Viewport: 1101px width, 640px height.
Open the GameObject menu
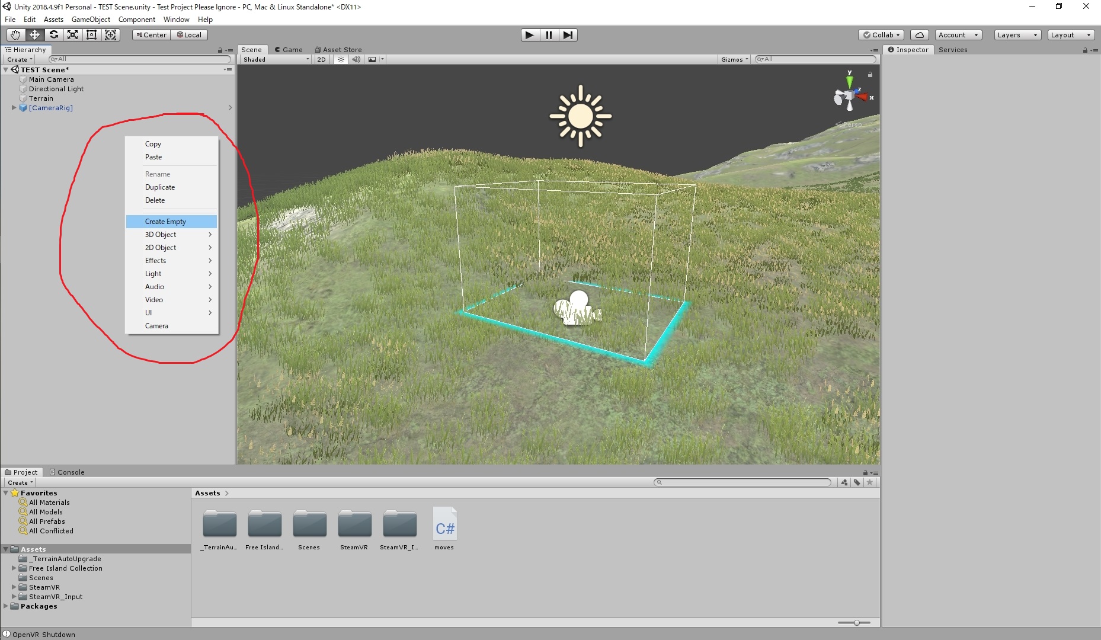coord(90,19)
